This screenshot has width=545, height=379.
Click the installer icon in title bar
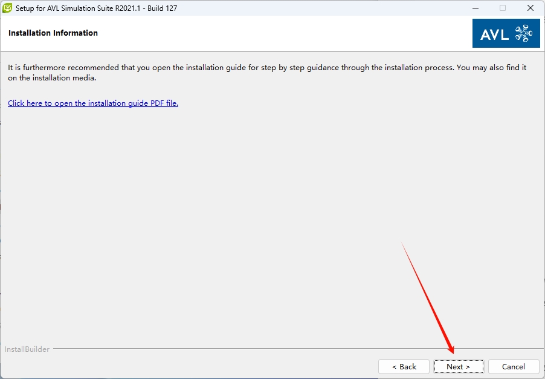(x=8, y=8)
